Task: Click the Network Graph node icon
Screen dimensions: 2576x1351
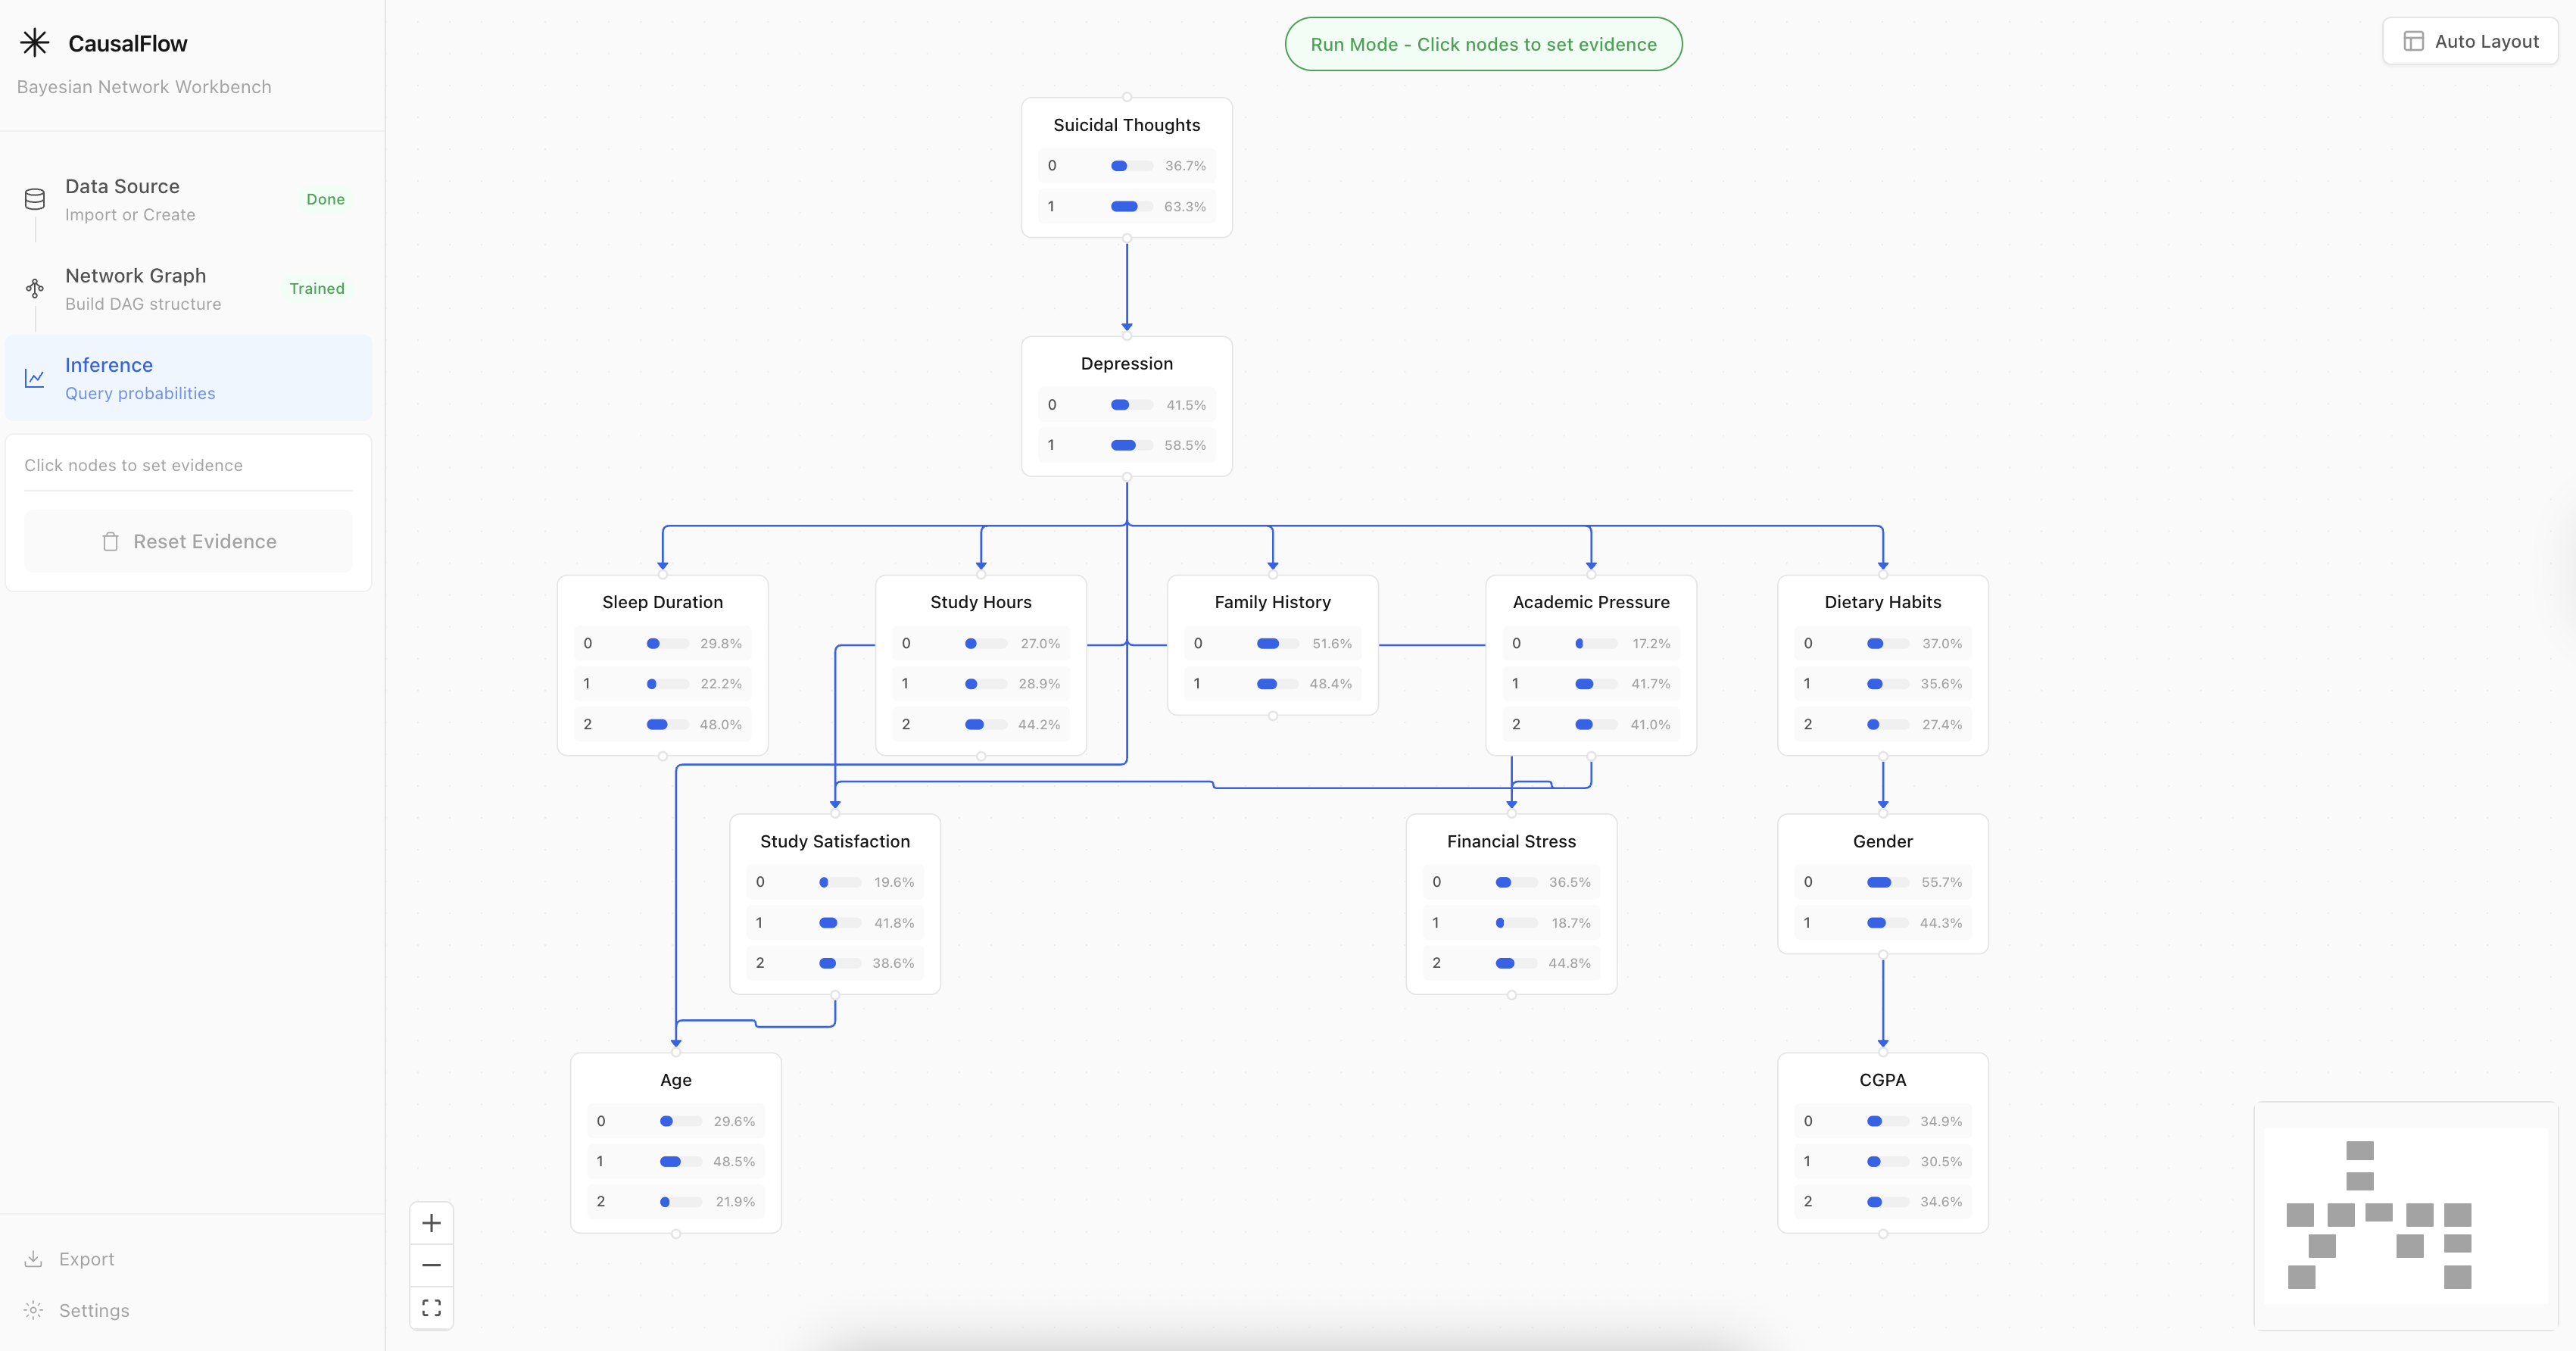Action: coord(35,288)
